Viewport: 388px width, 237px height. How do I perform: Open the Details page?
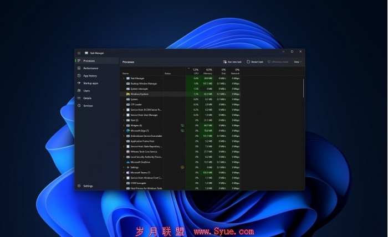coord(97,98)
